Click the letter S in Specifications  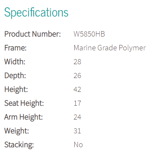click(x=7, y=12)
